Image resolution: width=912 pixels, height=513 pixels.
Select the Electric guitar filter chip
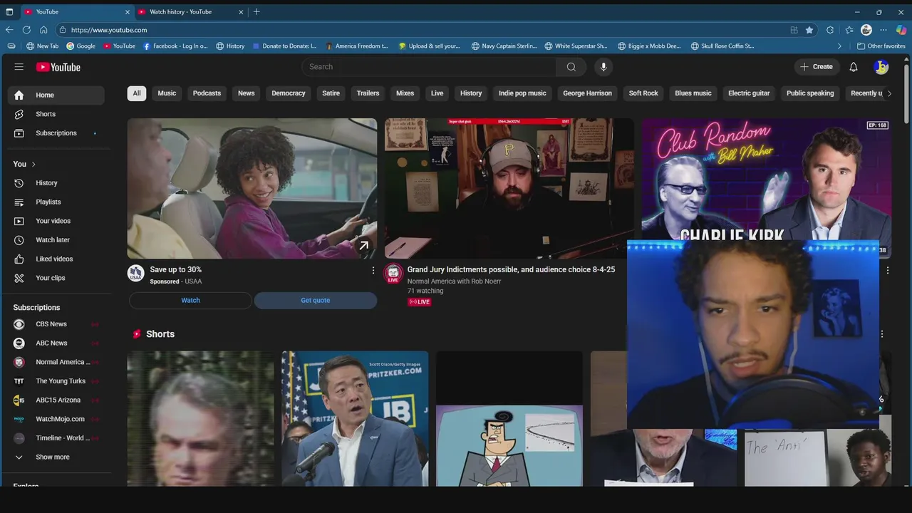[x=749, y=93]
